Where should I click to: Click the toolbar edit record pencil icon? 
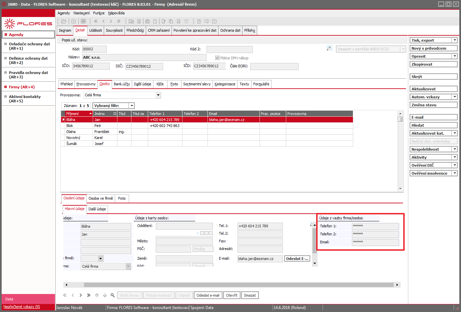coord(163,21)
